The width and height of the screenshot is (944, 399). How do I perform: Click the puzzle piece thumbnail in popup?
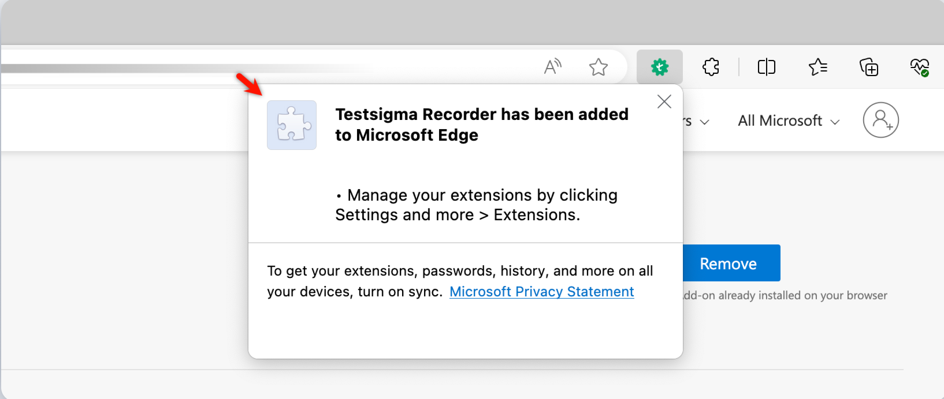pos(292,125)
